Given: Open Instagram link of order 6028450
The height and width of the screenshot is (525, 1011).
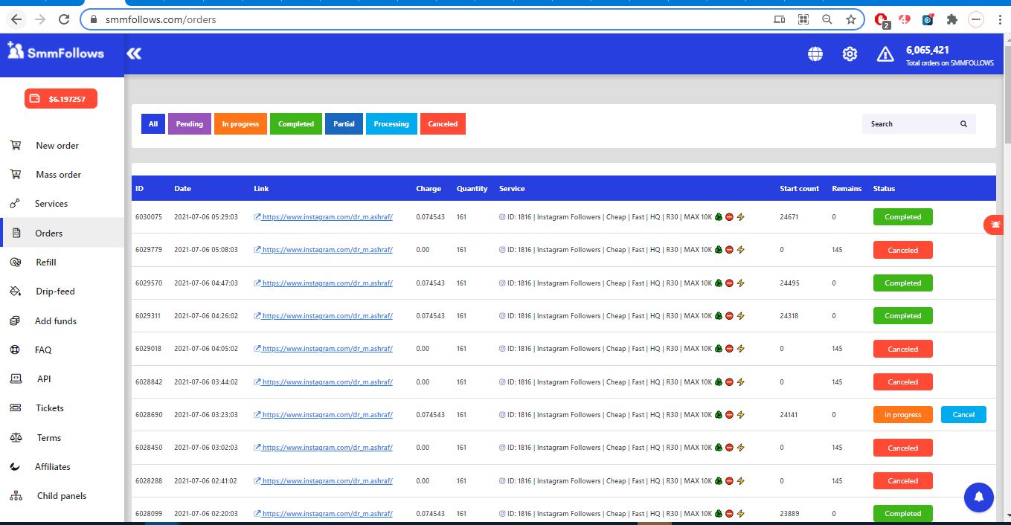Looking at the screenshot, I should coord(323,448).
